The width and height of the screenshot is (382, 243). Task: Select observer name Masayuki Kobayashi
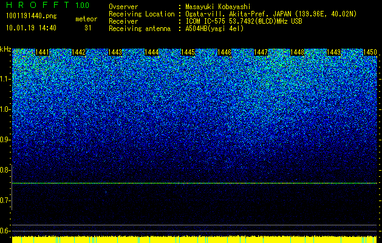coord(218,7)
